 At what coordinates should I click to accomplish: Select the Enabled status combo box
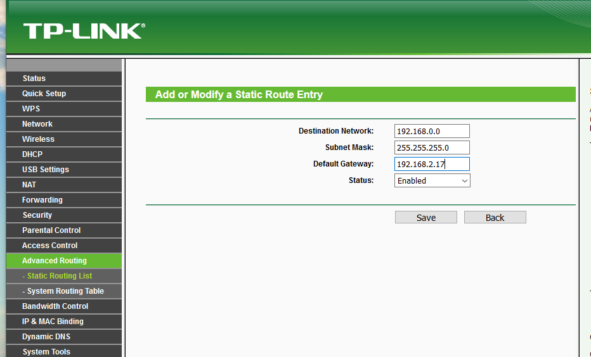pyautogui.click(x=432, y=180)
